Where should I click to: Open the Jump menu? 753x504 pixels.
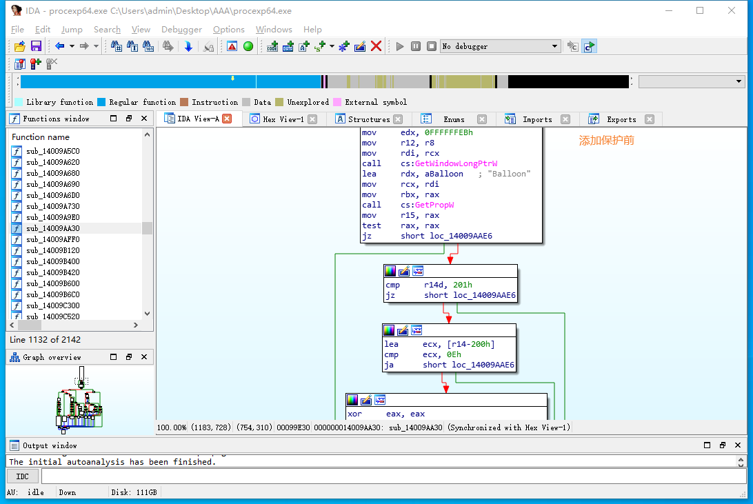point(72,30)
